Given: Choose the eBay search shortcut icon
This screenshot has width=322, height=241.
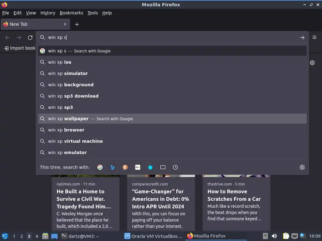Looking at the screenshot, I should click(138, 167).
